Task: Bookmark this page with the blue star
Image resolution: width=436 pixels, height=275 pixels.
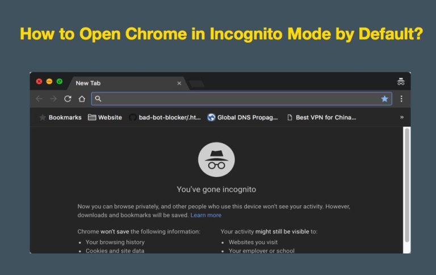Action: (x=384, y=99)
